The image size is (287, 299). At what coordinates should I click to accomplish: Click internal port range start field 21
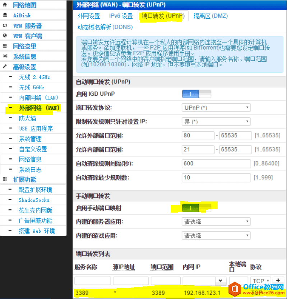click(x=198, y=149)
